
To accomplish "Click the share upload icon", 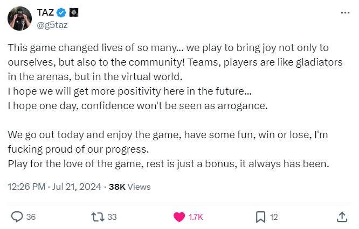I will click(x=341, y=217).
